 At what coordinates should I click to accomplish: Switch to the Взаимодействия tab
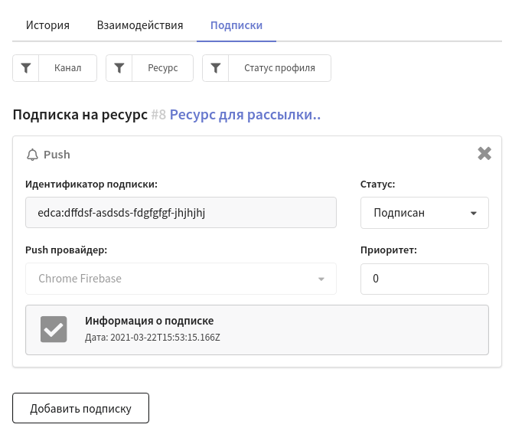pyautogui.click(x=140, y=25)
